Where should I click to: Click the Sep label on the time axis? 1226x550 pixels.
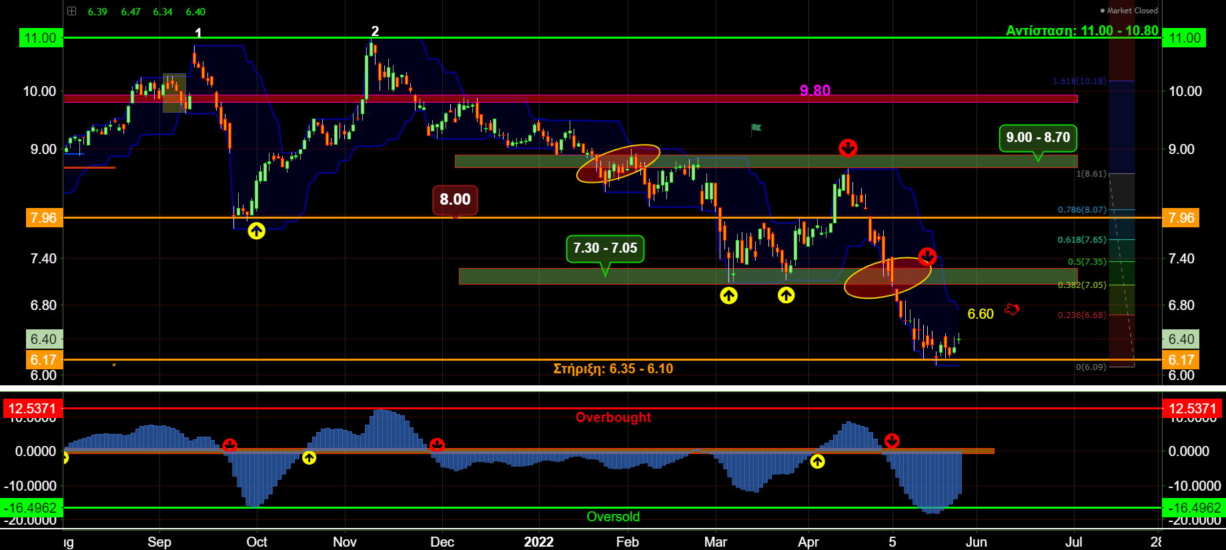(x=159, y=542)
